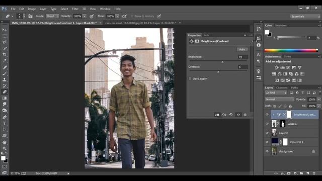Hide the Background layer
This screenshot has width=322, height=181.
[x=267, y=151]
